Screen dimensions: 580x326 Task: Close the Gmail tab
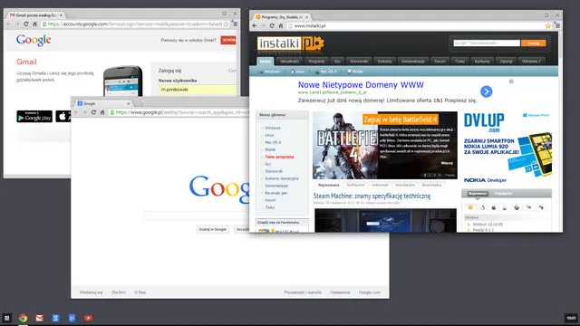(x=61, y=15)
